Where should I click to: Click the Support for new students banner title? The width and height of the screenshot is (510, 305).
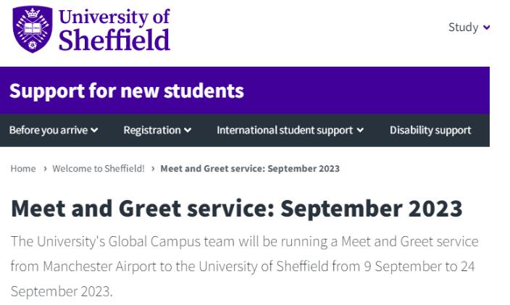tap(127, 91)
